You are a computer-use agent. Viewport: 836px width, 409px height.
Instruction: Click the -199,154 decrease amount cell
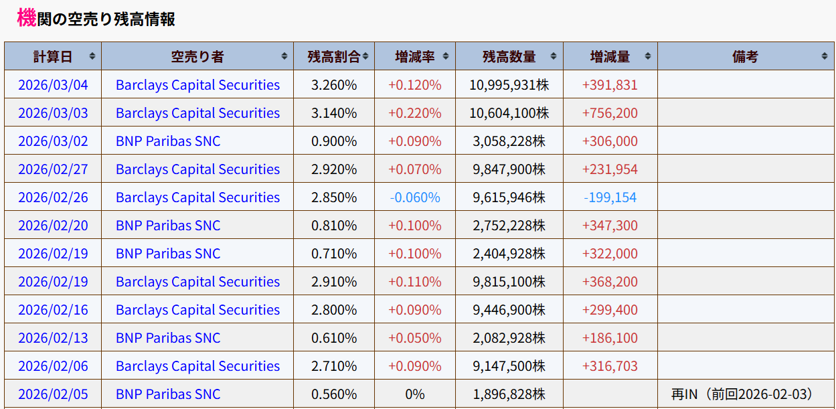(610, 197)
